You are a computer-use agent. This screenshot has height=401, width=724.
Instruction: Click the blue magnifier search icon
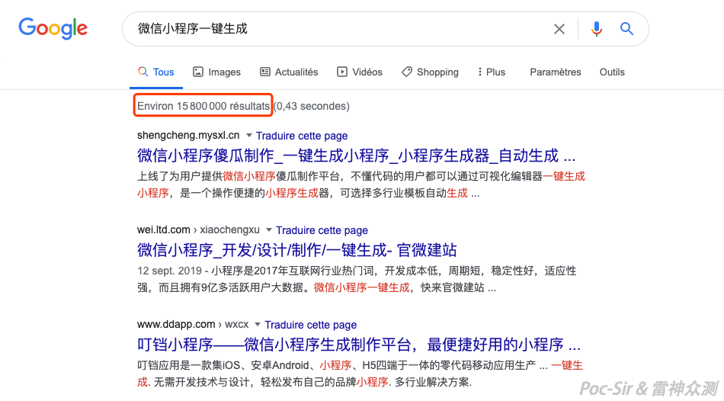626,29
